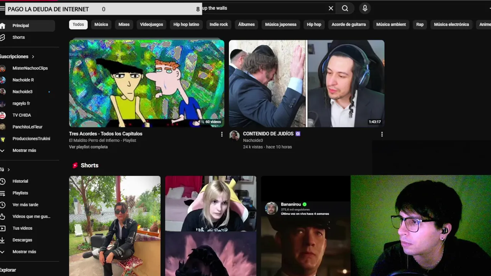The width and height of the screenshot is (491, 276).
Task: Select the Hip hop filter chip
Action: 314,25
